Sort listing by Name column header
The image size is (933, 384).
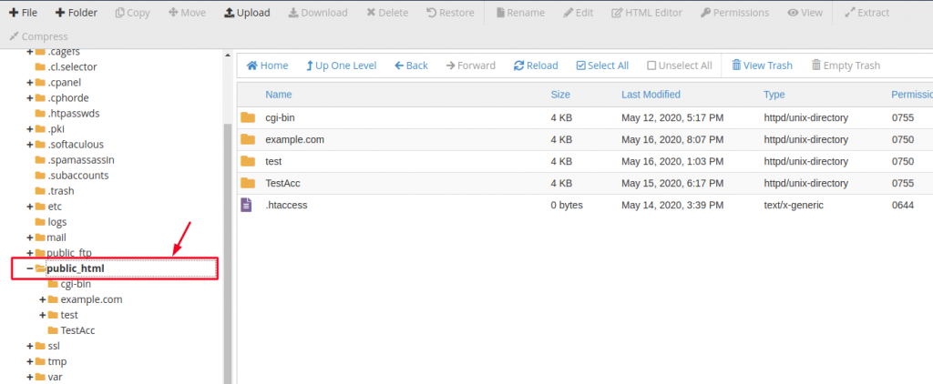click(279, 95)
